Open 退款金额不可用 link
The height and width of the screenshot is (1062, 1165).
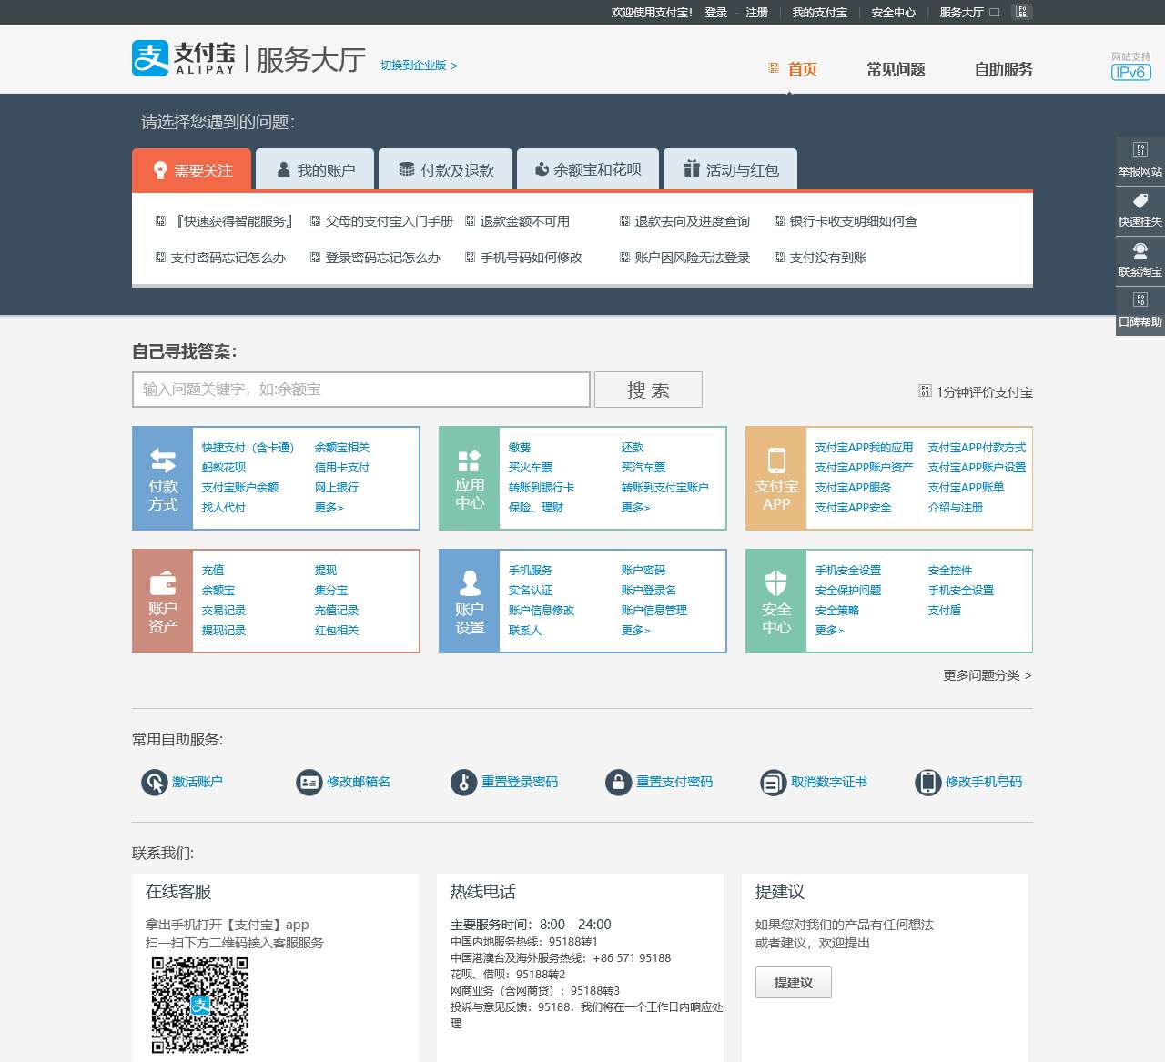(x=525, y=221)
